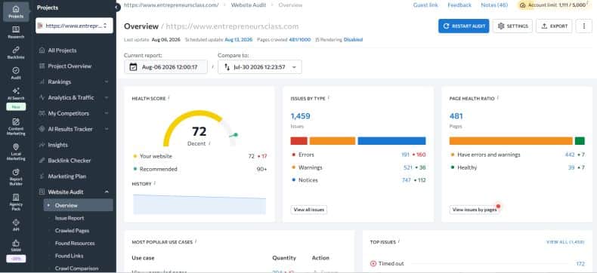
Task: Collapse the Projects sidebar panel
Action: pos(117,8)
